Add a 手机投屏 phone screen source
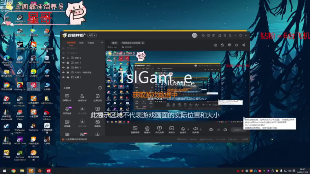 (159, 130)
